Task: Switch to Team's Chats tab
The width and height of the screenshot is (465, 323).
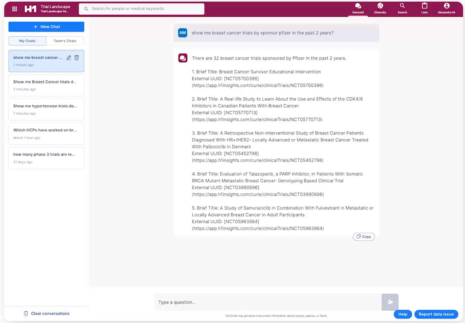Action: click(x=65, y=41)
